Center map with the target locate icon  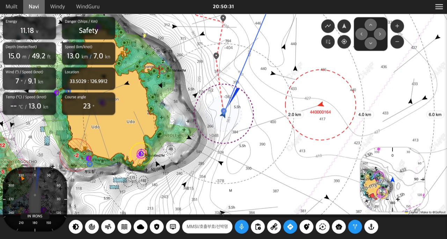click(x=344, y=42)
